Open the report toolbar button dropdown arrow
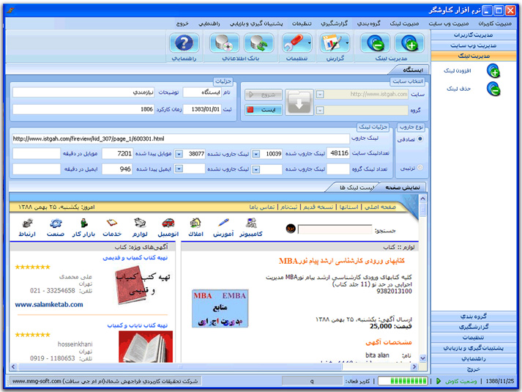This screenshot has height=392, width=522. pos(347,43)
